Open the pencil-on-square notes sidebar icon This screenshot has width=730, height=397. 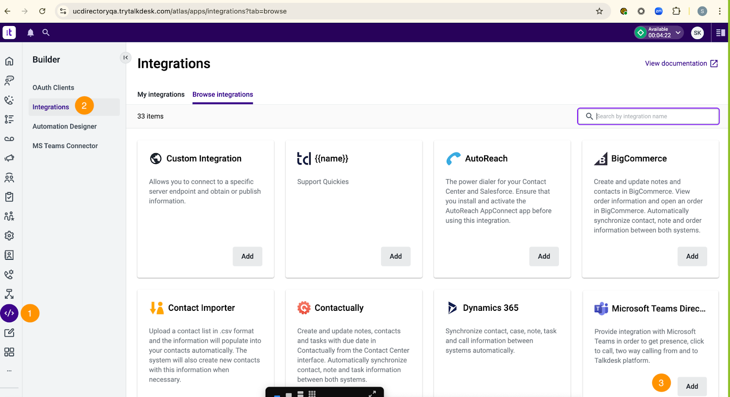(9, 333)
